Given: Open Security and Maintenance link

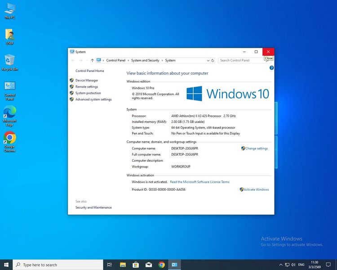Looking at the screenshot, I should 93,207.
